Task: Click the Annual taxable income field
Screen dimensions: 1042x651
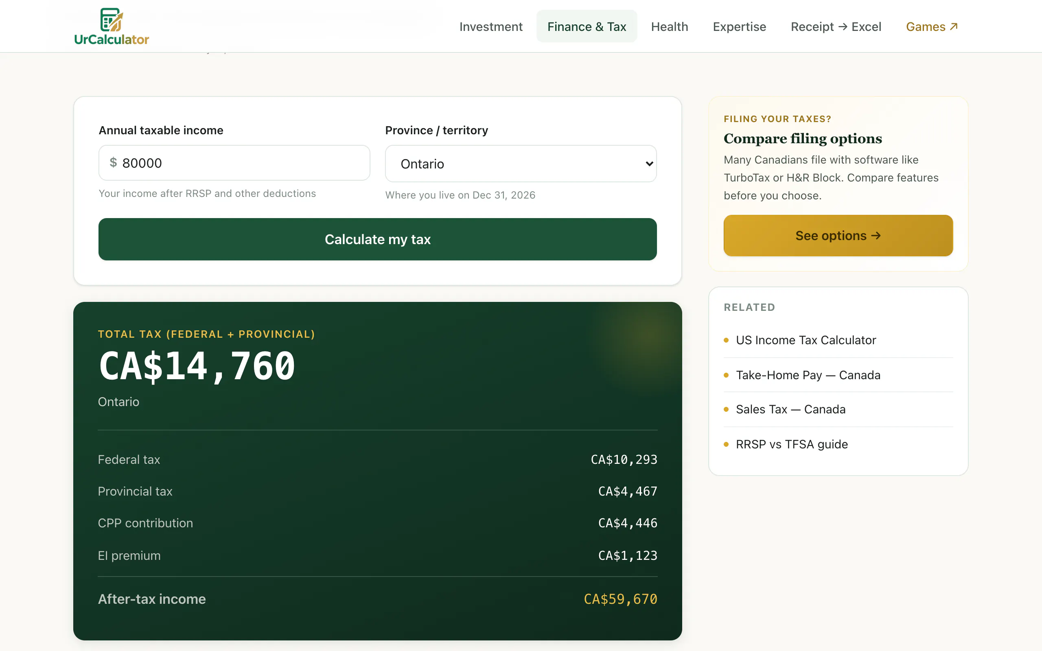Action: (234, 163)
